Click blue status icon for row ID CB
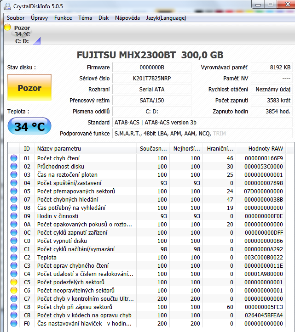The height and width of the screenshot is (332, 295). coord(14,315)
